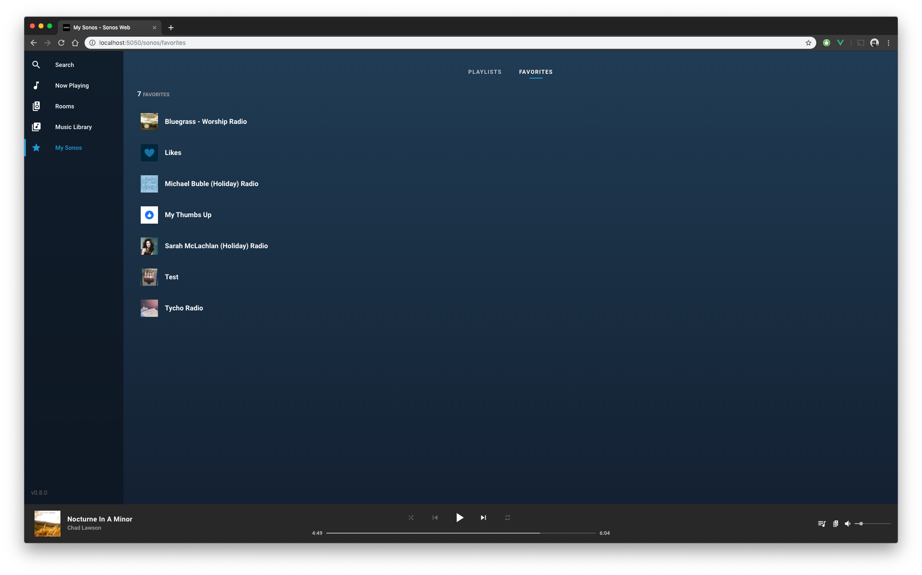Image resolution: width=922 pixels, height=575 pixels.
Task: Select the My Sonos star icon
Action: 36,147
